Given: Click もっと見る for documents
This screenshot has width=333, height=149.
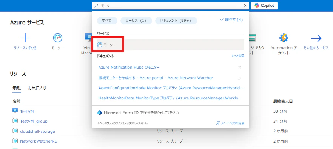Looking at the screenshot, I should click(x=238, y=56).
